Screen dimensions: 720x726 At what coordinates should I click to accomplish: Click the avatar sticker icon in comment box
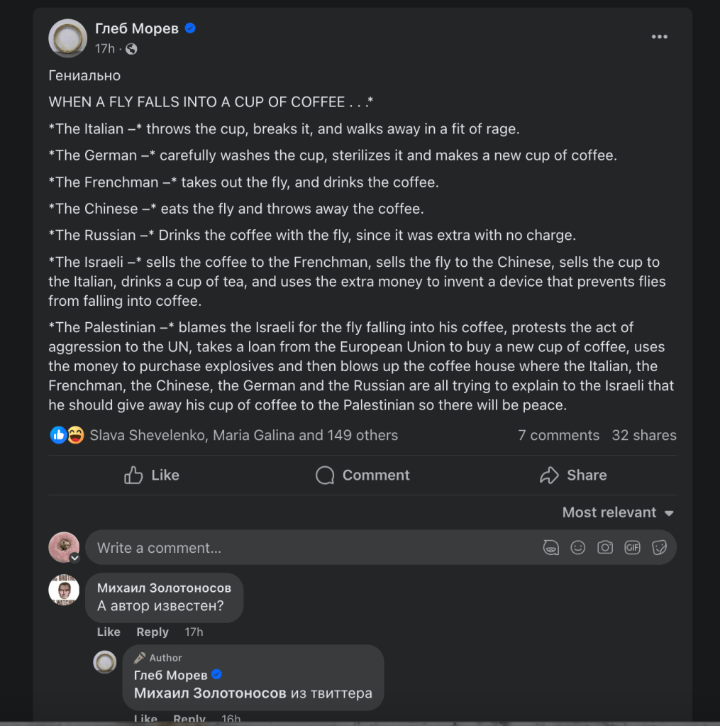550,548
